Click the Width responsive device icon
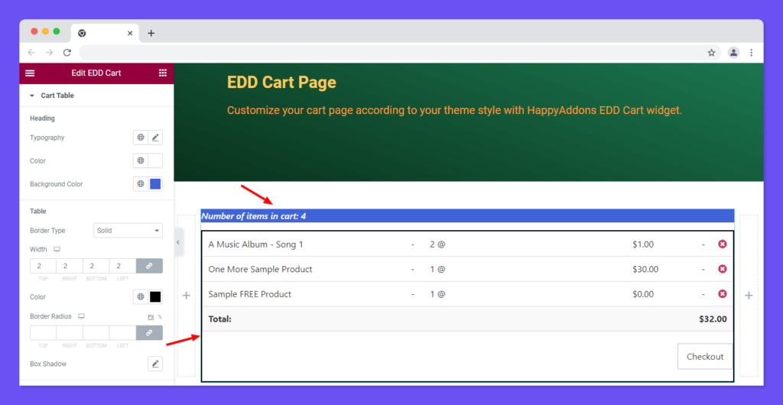The image size is (783, 405). click(x=57, y=249)
